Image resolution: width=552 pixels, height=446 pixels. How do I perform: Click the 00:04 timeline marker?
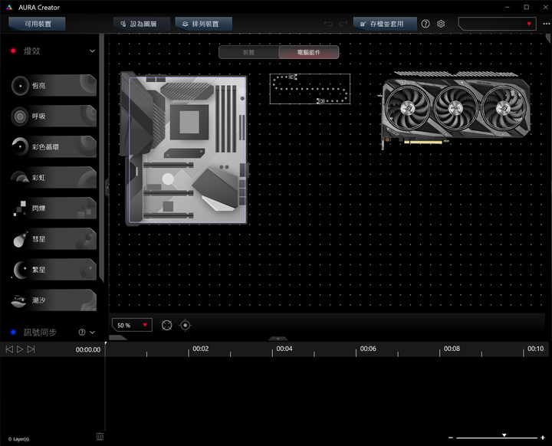[x=284, y=349]
